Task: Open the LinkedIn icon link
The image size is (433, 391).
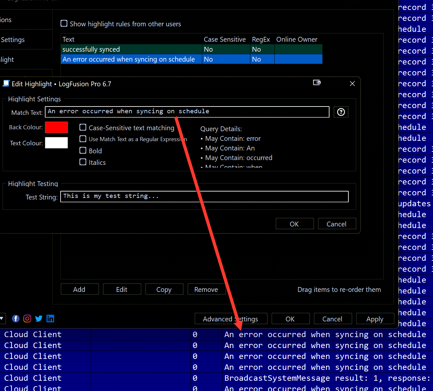Action: tap(50, 319)
